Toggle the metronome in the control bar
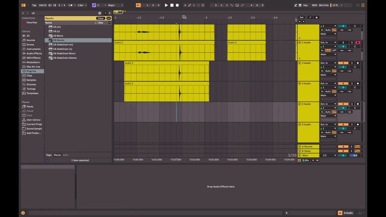The width and height of the screenshot is (386, 217). tap(71, 5)
